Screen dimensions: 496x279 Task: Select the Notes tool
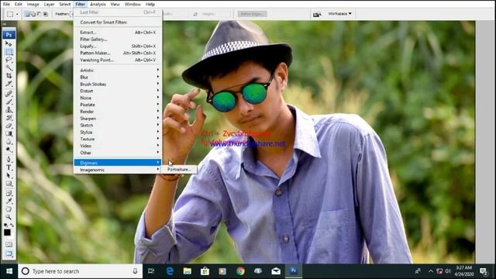pos(9,193)
